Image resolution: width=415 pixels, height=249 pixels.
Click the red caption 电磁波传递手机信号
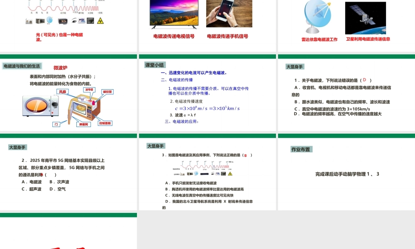point(227,36)
